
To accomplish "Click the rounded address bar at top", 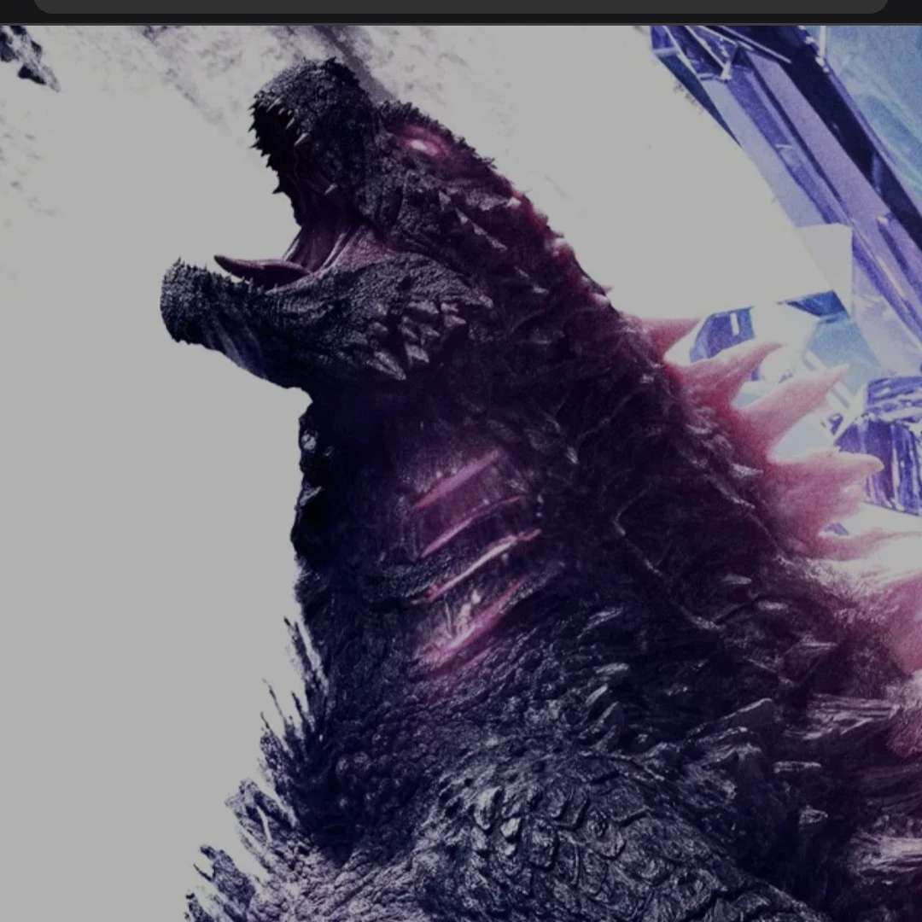I will 461,6.
